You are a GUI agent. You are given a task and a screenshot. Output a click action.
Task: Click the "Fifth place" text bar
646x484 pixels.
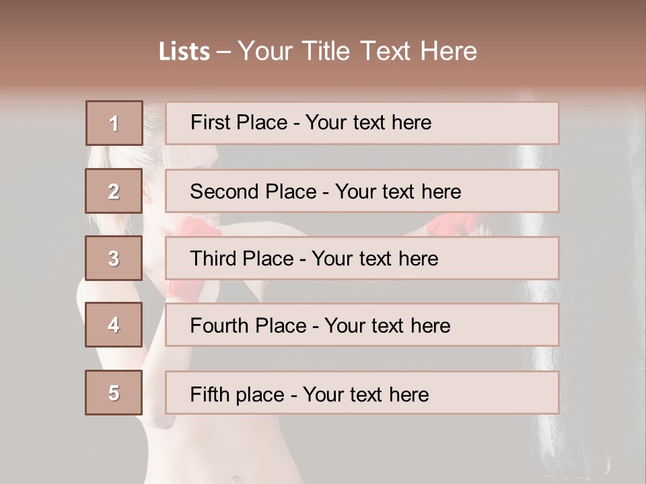pyautogui.click(x=362, y=393)
